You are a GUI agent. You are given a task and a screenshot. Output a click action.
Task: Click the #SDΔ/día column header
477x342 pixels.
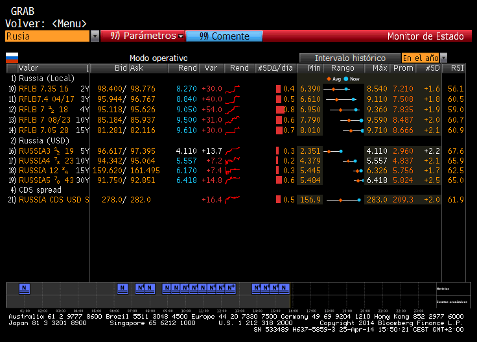coord(275,68)
